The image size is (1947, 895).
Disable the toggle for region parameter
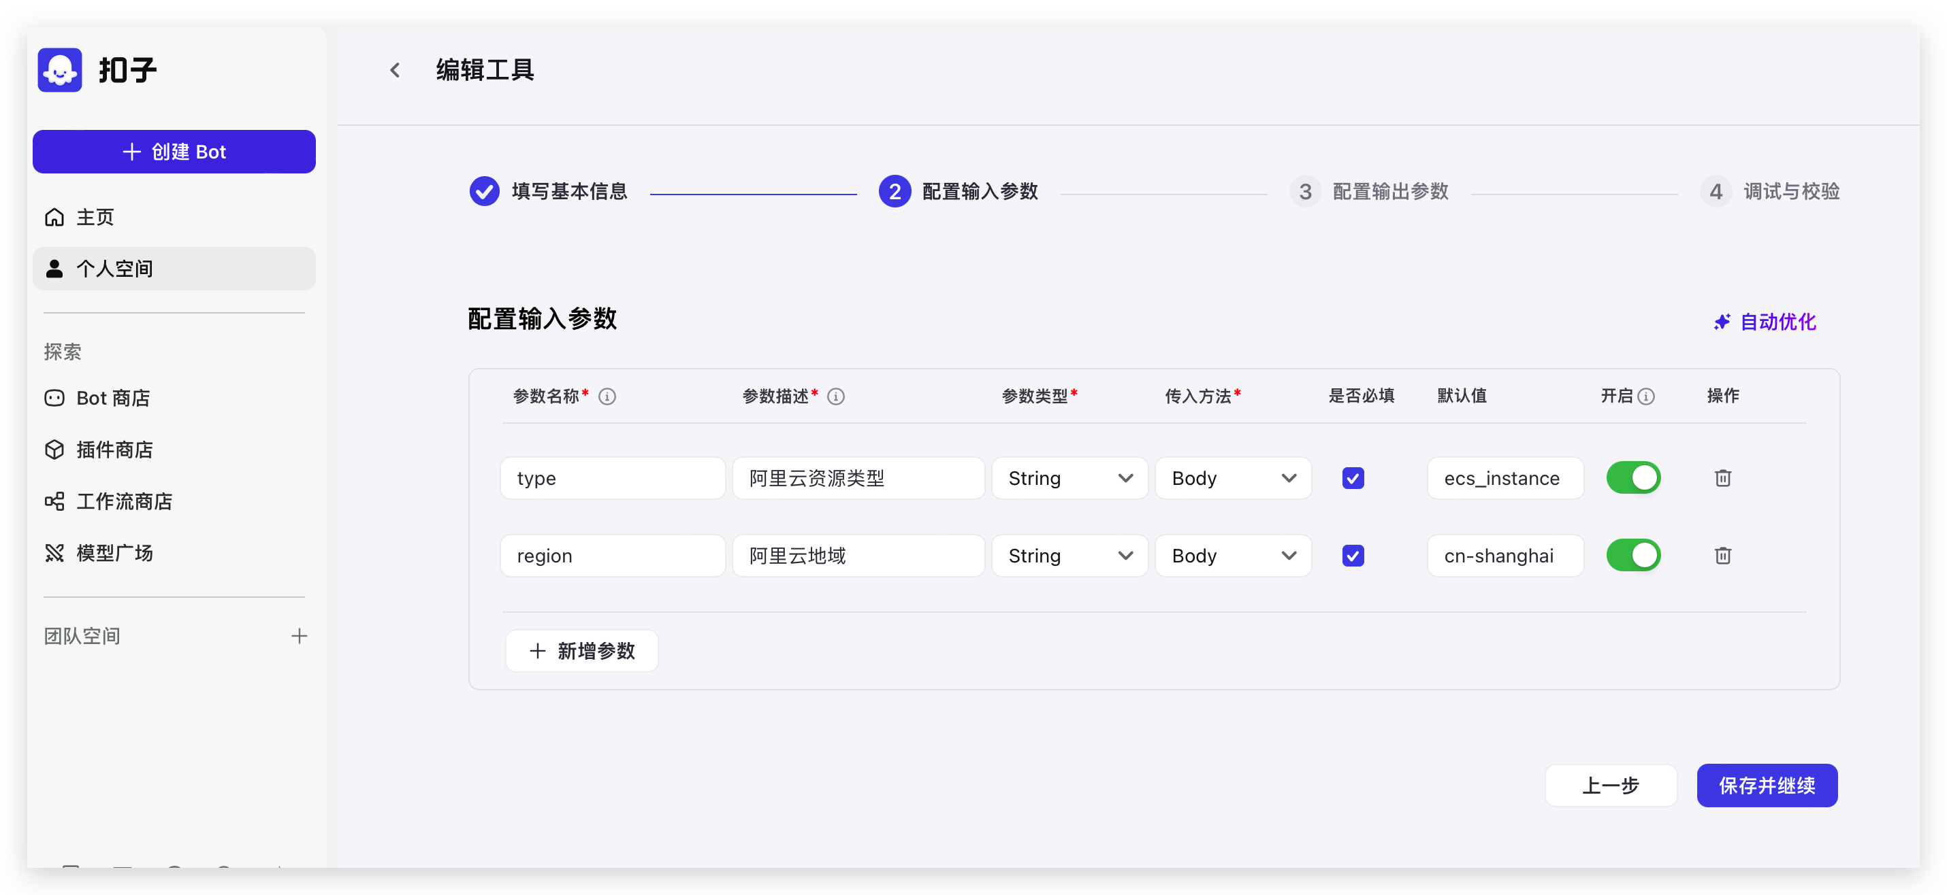click(x=1633, y=556)
